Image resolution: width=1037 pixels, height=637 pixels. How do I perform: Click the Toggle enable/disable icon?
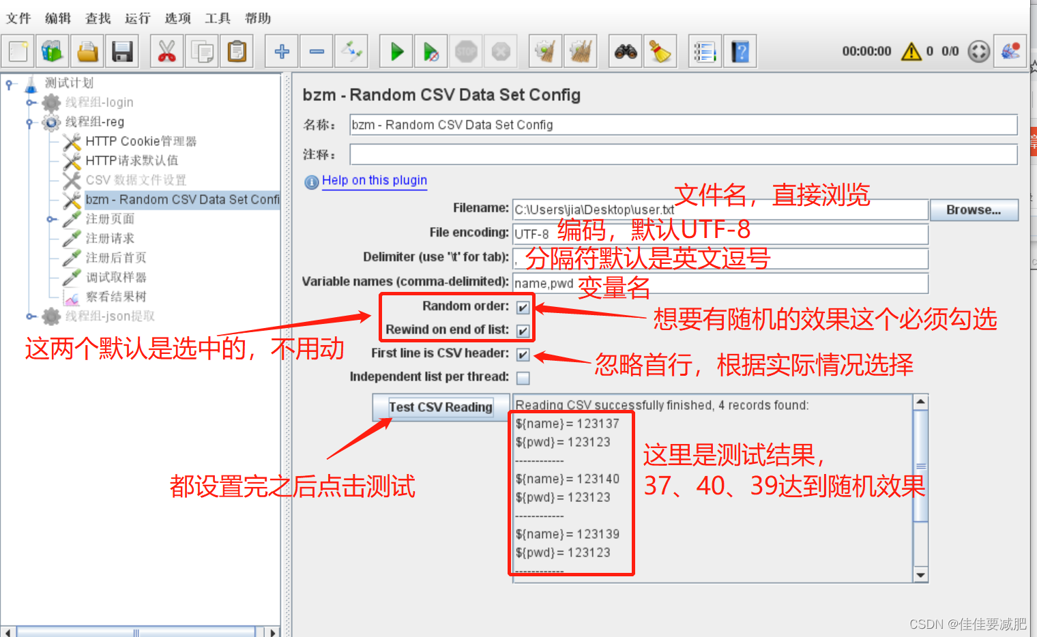(x=351, y=51)
